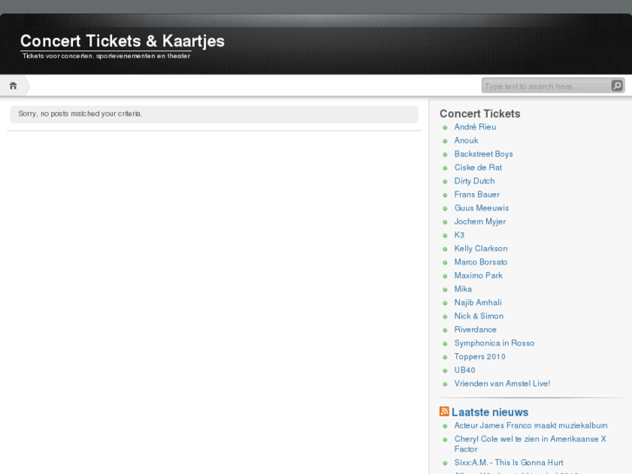The height and width of the screenshot is (474, 632).
Task: Click the search magnifier icon
Action: (617, 85)
